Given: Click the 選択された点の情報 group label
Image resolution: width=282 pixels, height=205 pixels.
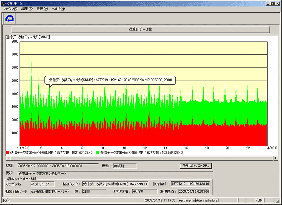Looking at the screenshot, I should (x=21, y=179).
